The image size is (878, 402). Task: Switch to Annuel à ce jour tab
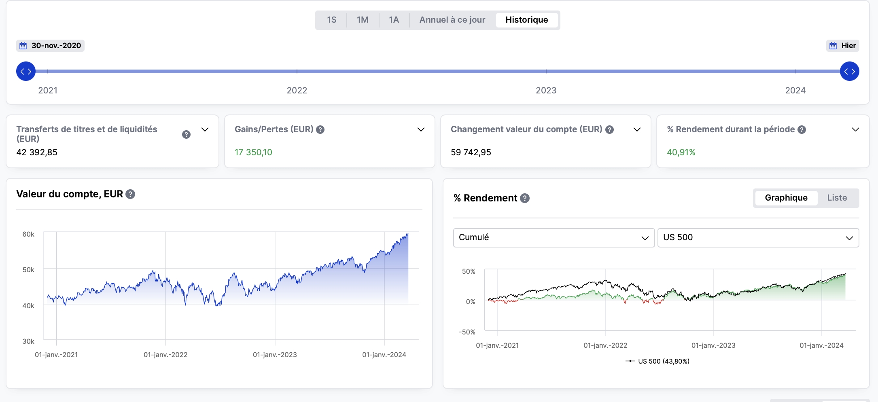pos(452,20)
